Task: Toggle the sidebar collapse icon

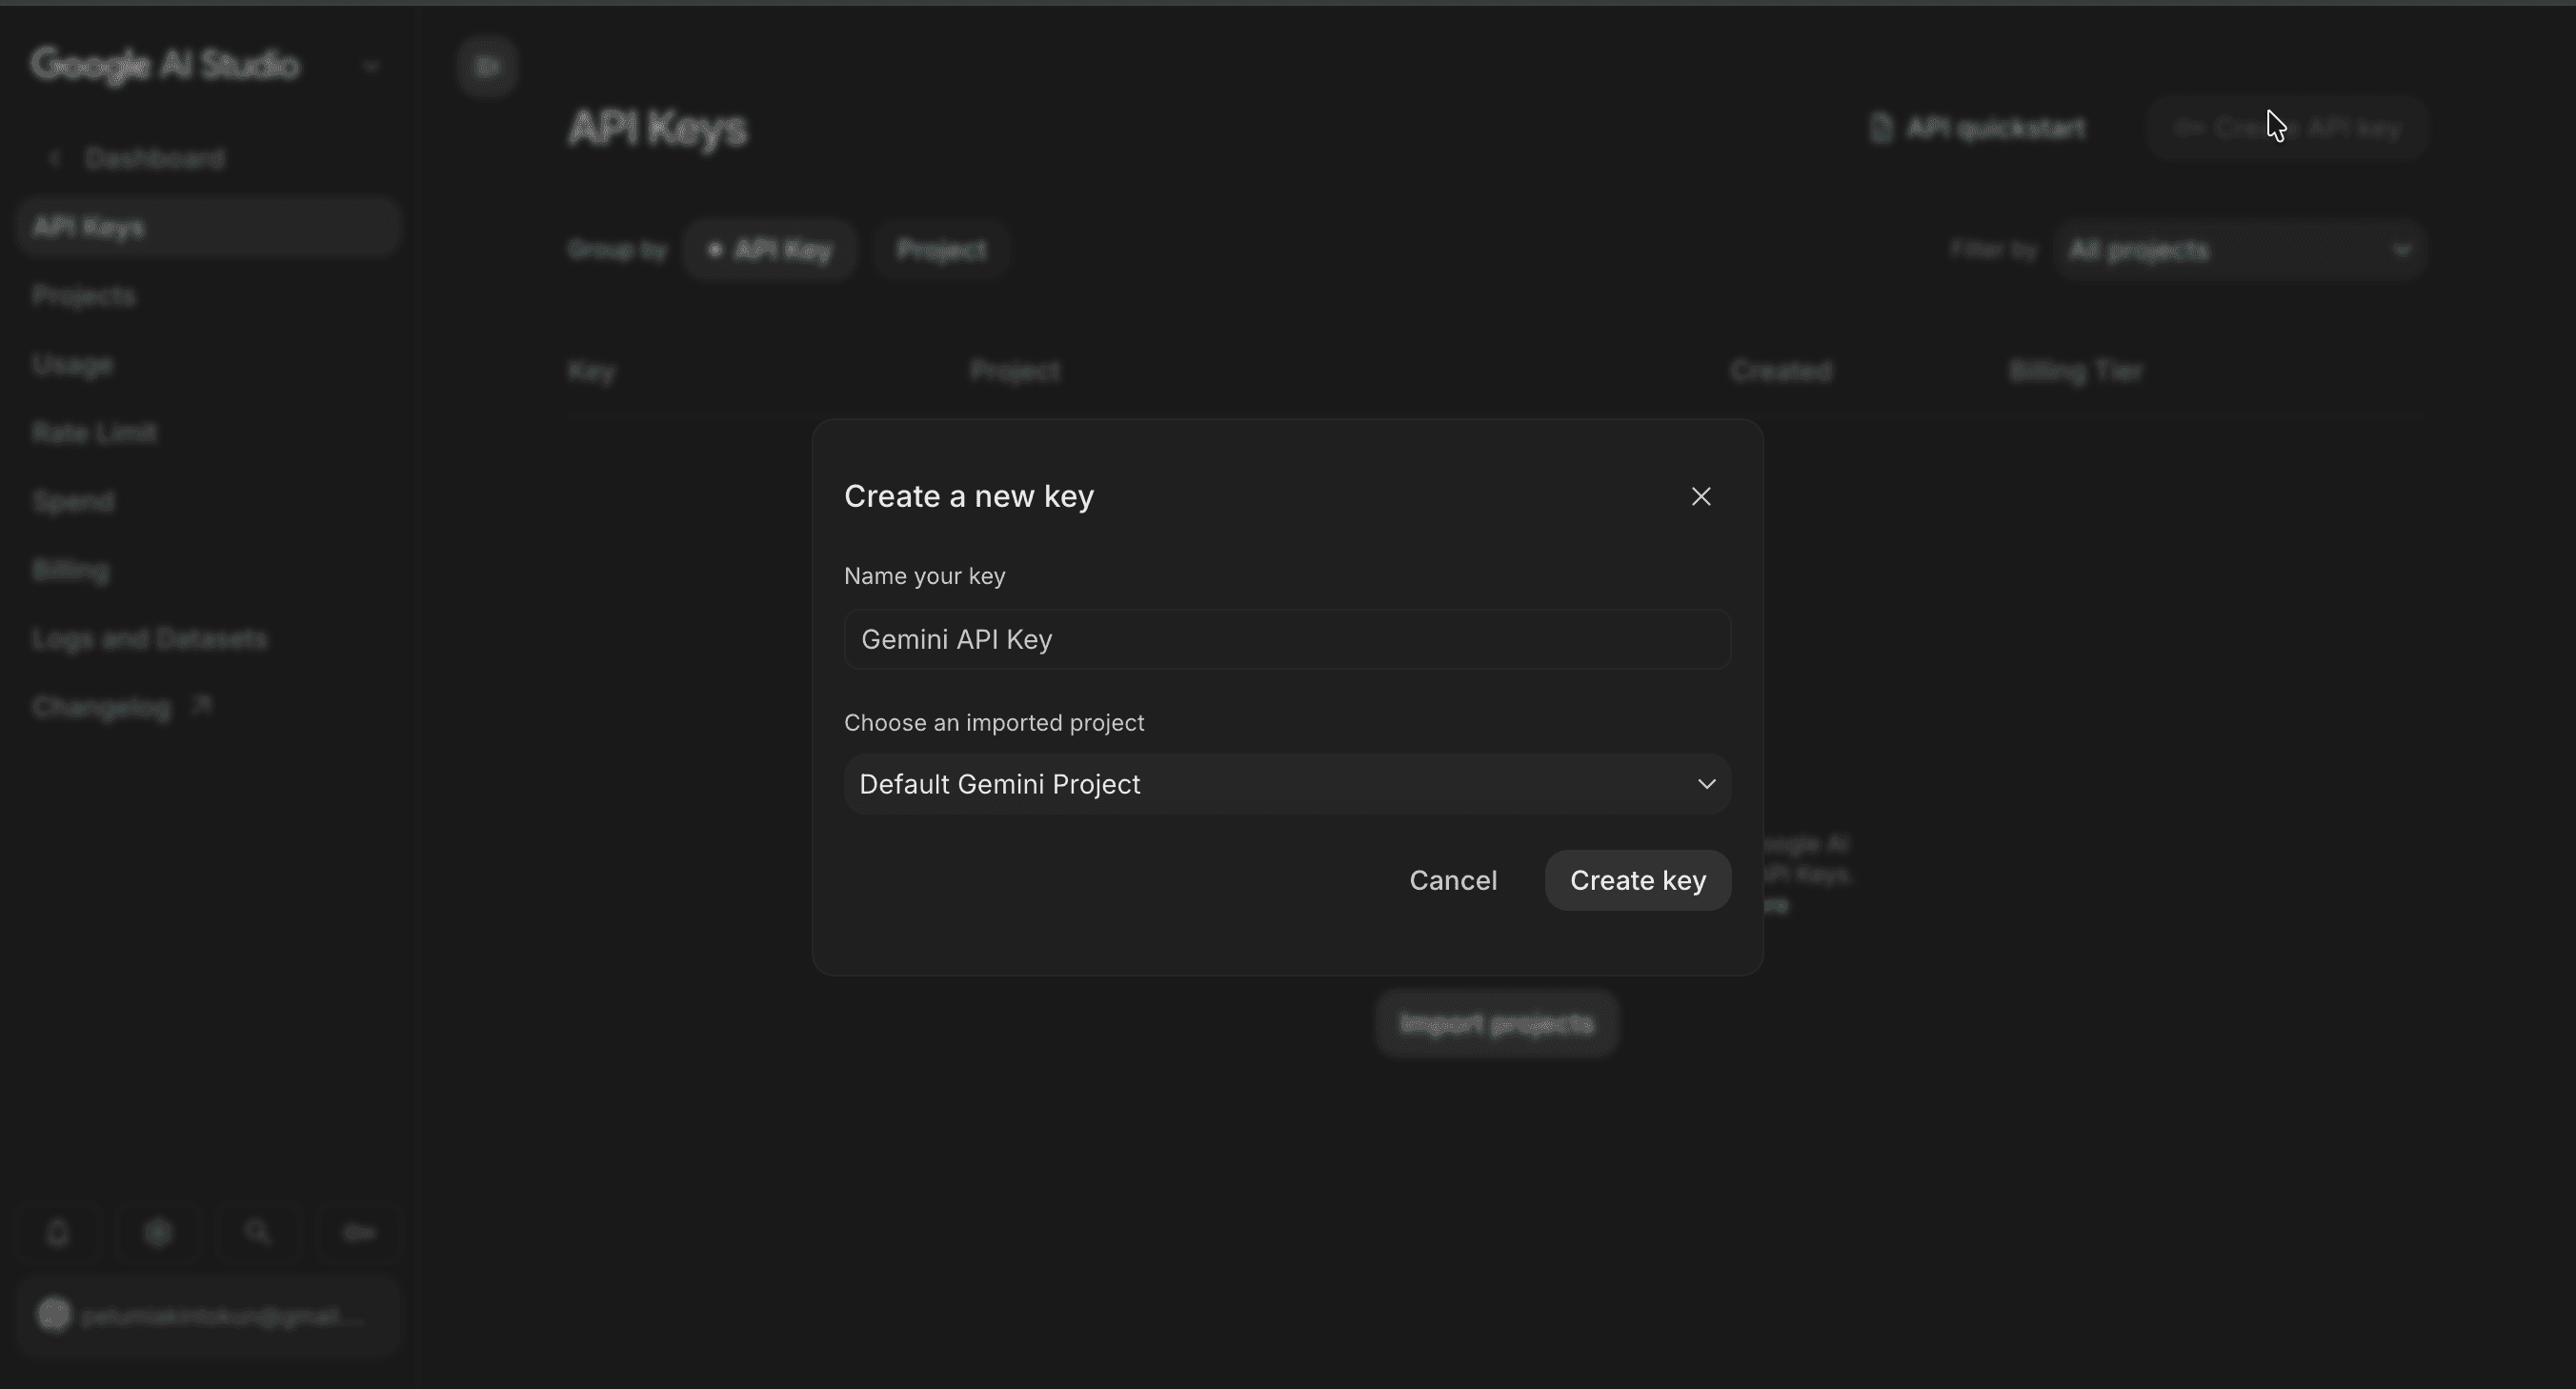Action: (487, 66)
